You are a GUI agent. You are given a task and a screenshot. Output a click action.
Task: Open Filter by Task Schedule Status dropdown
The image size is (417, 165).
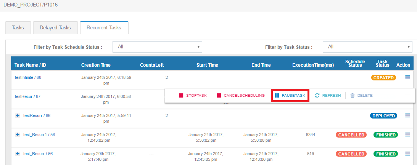tap(157, 47)
